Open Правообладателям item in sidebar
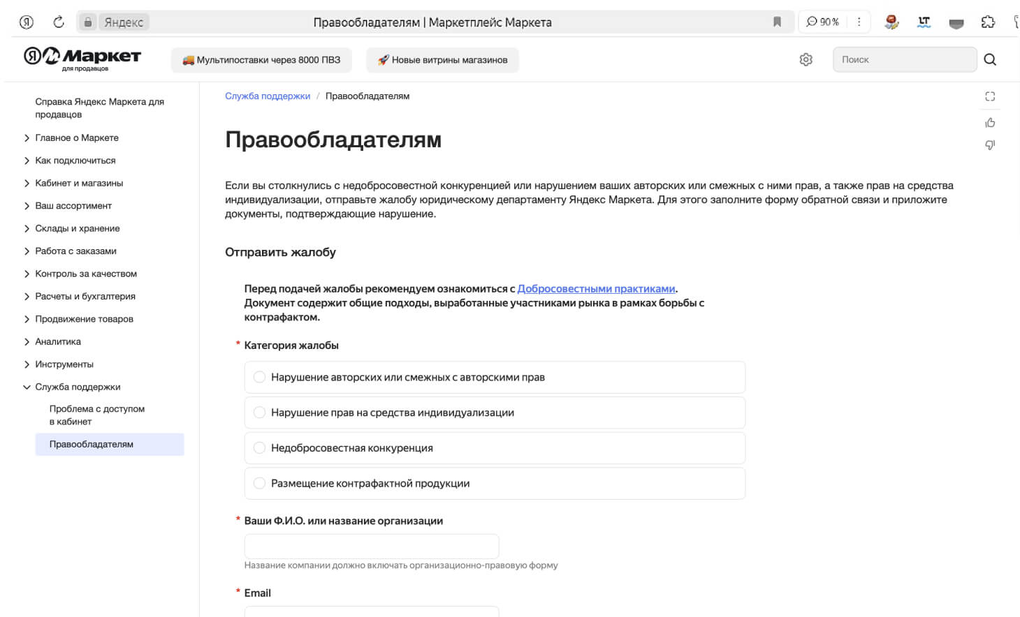This screenshot has width=1020, height=617. [110, 445]
